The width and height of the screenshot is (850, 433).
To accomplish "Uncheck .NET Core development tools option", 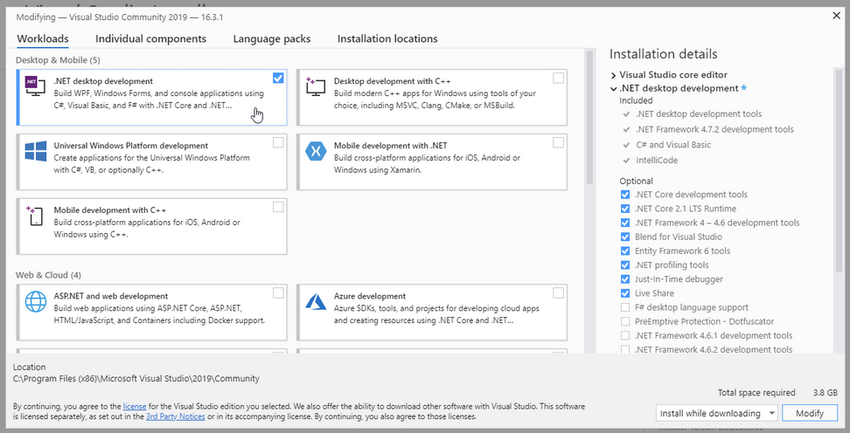I will click(x=625, y=195).
